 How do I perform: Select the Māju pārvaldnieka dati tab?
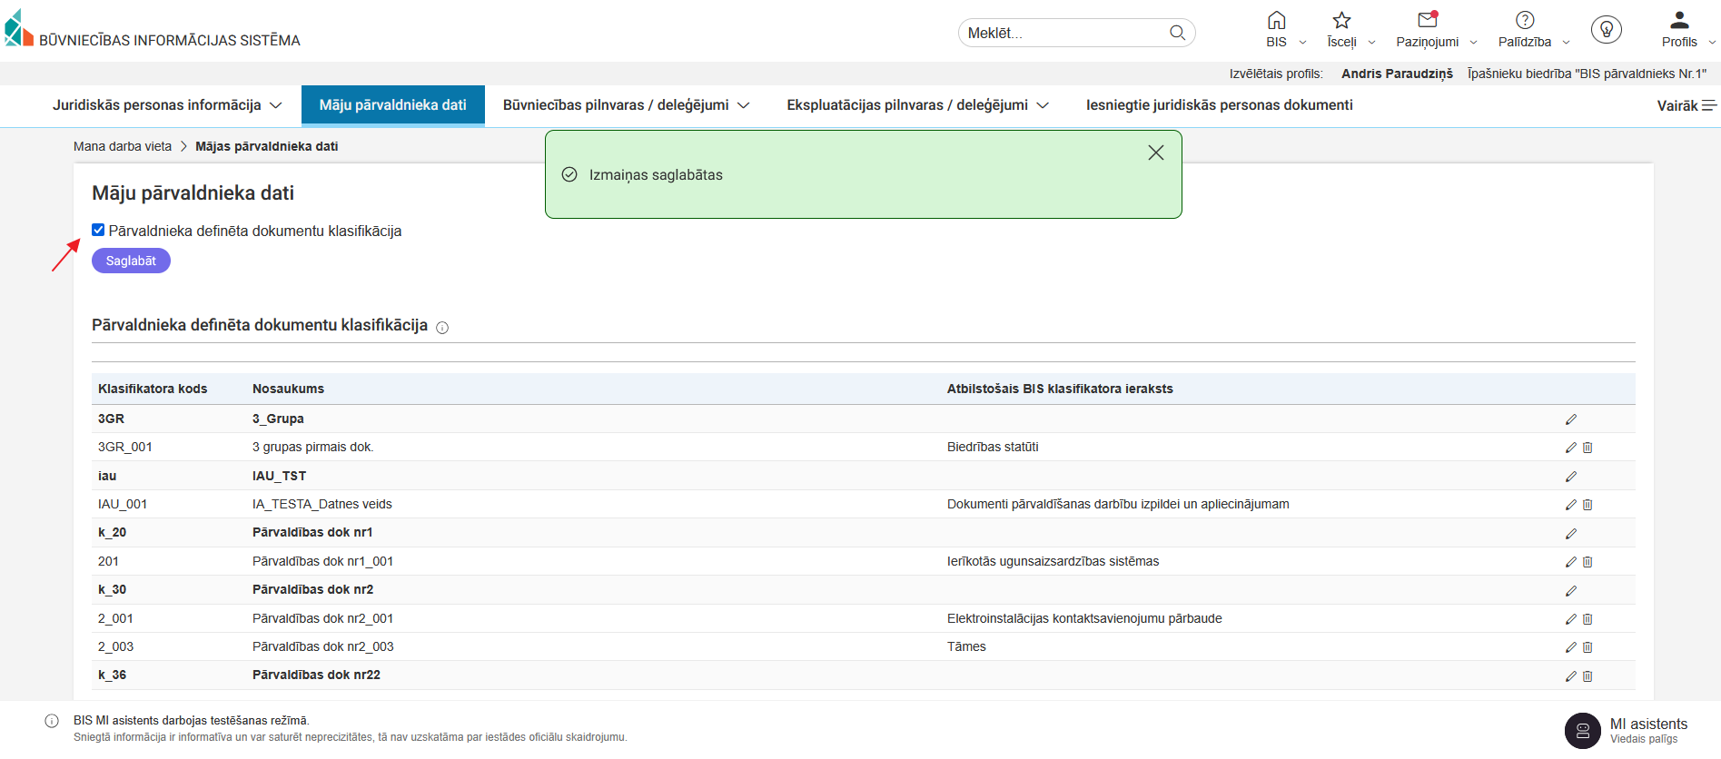(392, 105)
